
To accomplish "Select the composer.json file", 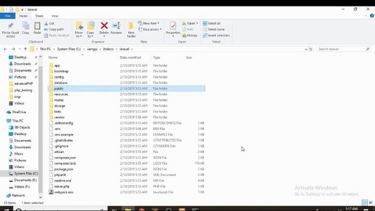I will (x=127, y=158).
